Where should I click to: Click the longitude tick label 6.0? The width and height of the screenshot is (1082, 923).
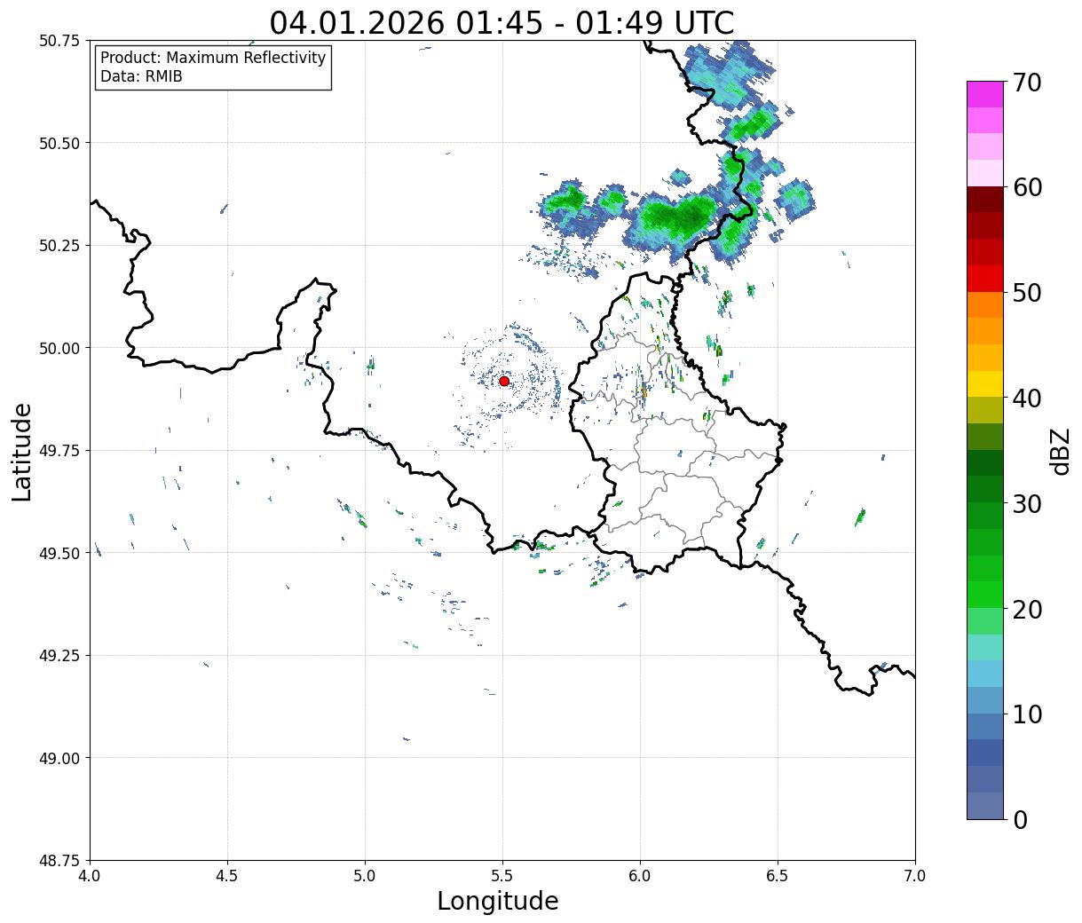[x=640, y=876]
